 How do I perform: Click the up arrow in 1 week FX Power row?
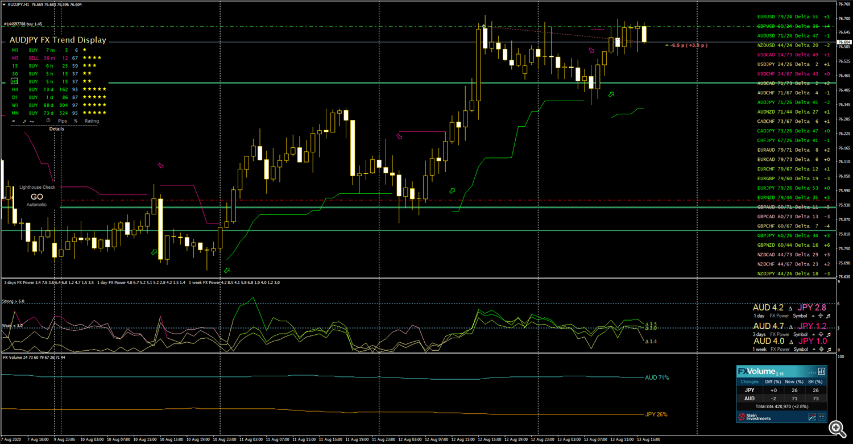[814, 349]
